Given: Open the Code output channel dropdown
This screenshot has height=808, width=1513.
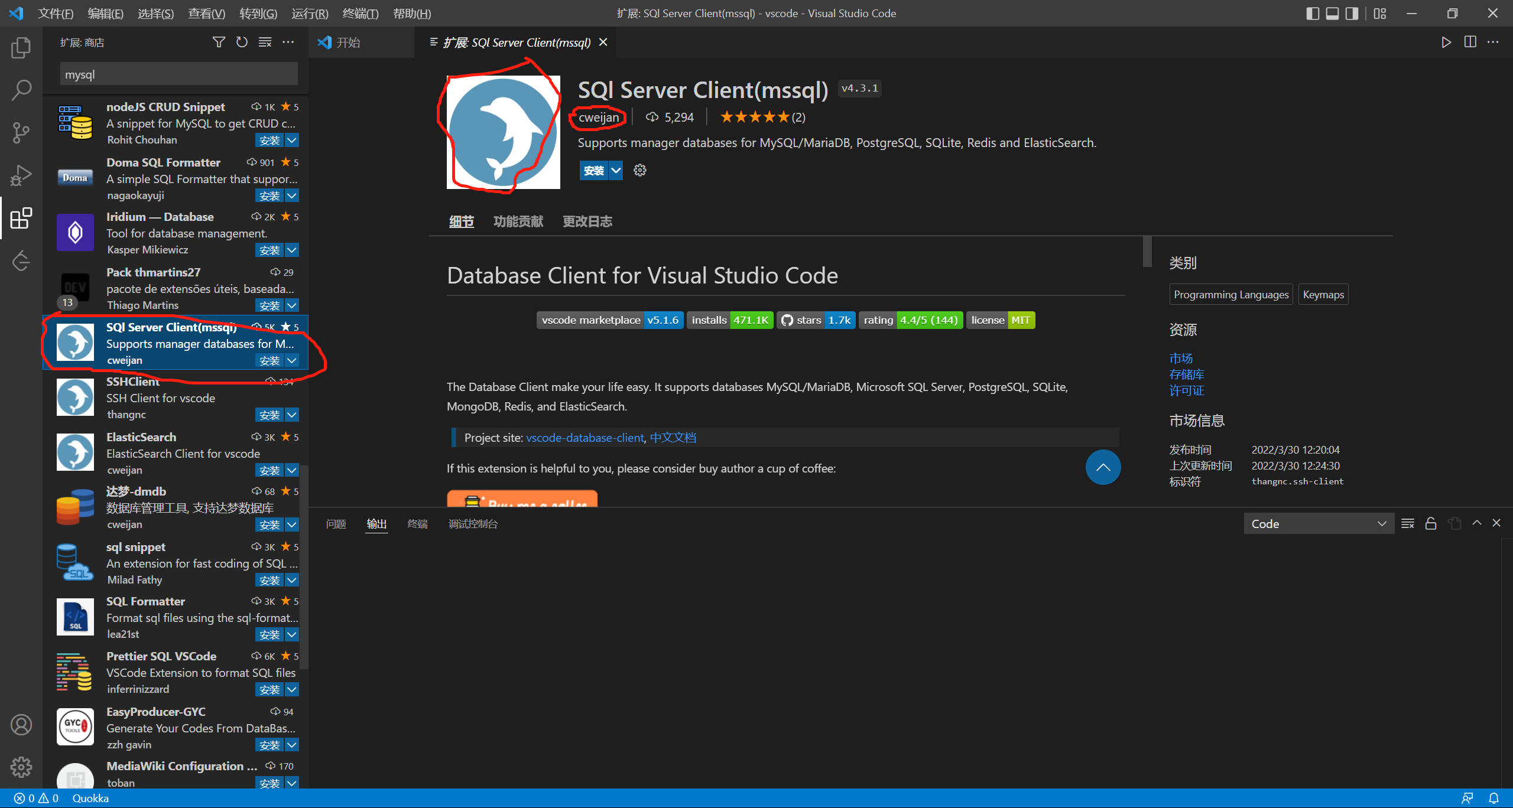Looking at the screenshot, I should 1318,524.
